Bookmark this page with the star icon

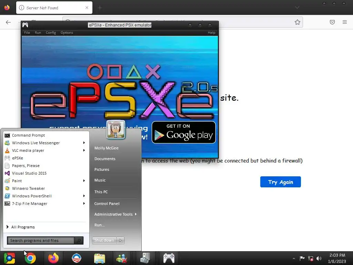[297, 22]
